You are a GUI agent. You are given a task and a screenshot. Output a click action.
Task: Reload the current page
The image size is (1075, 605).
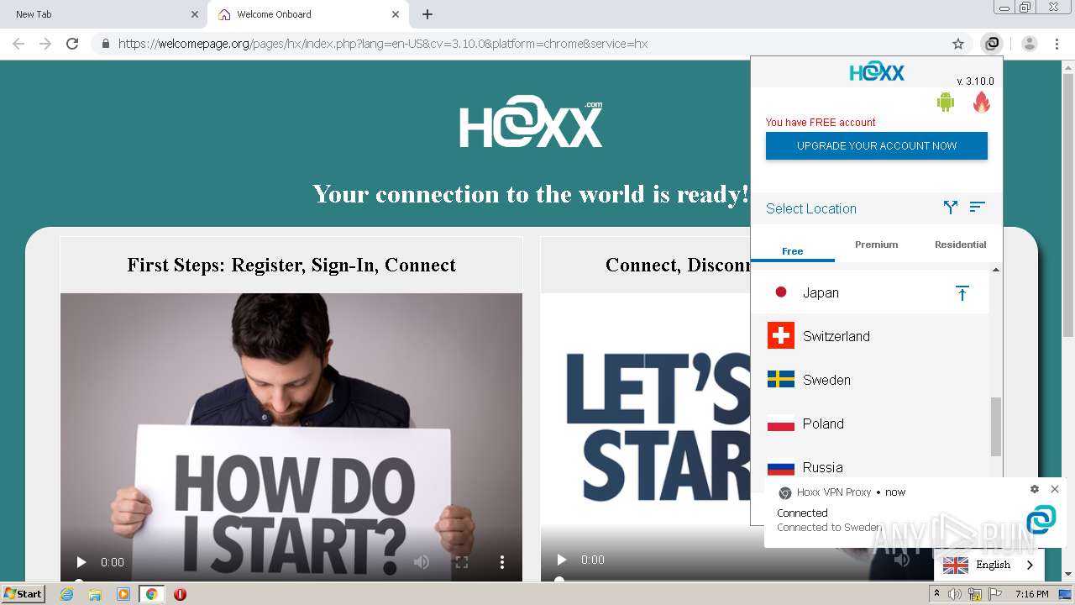(x=72, y=44)
